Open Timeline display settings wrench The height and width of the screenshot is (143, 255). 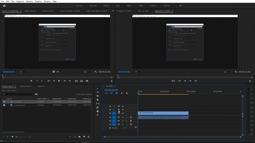(x=127, y=93)
